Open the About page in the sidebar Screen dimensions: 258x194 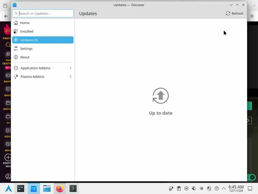click(43, 57)
